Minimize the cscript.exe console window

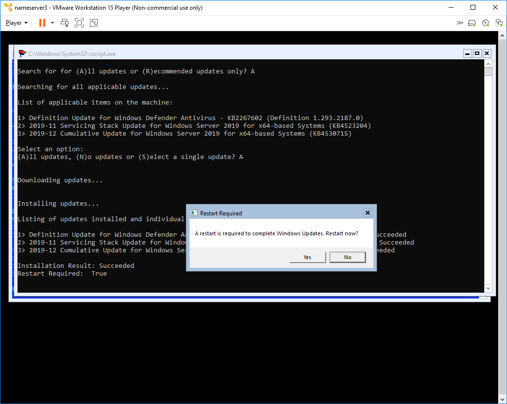[468, 53]
